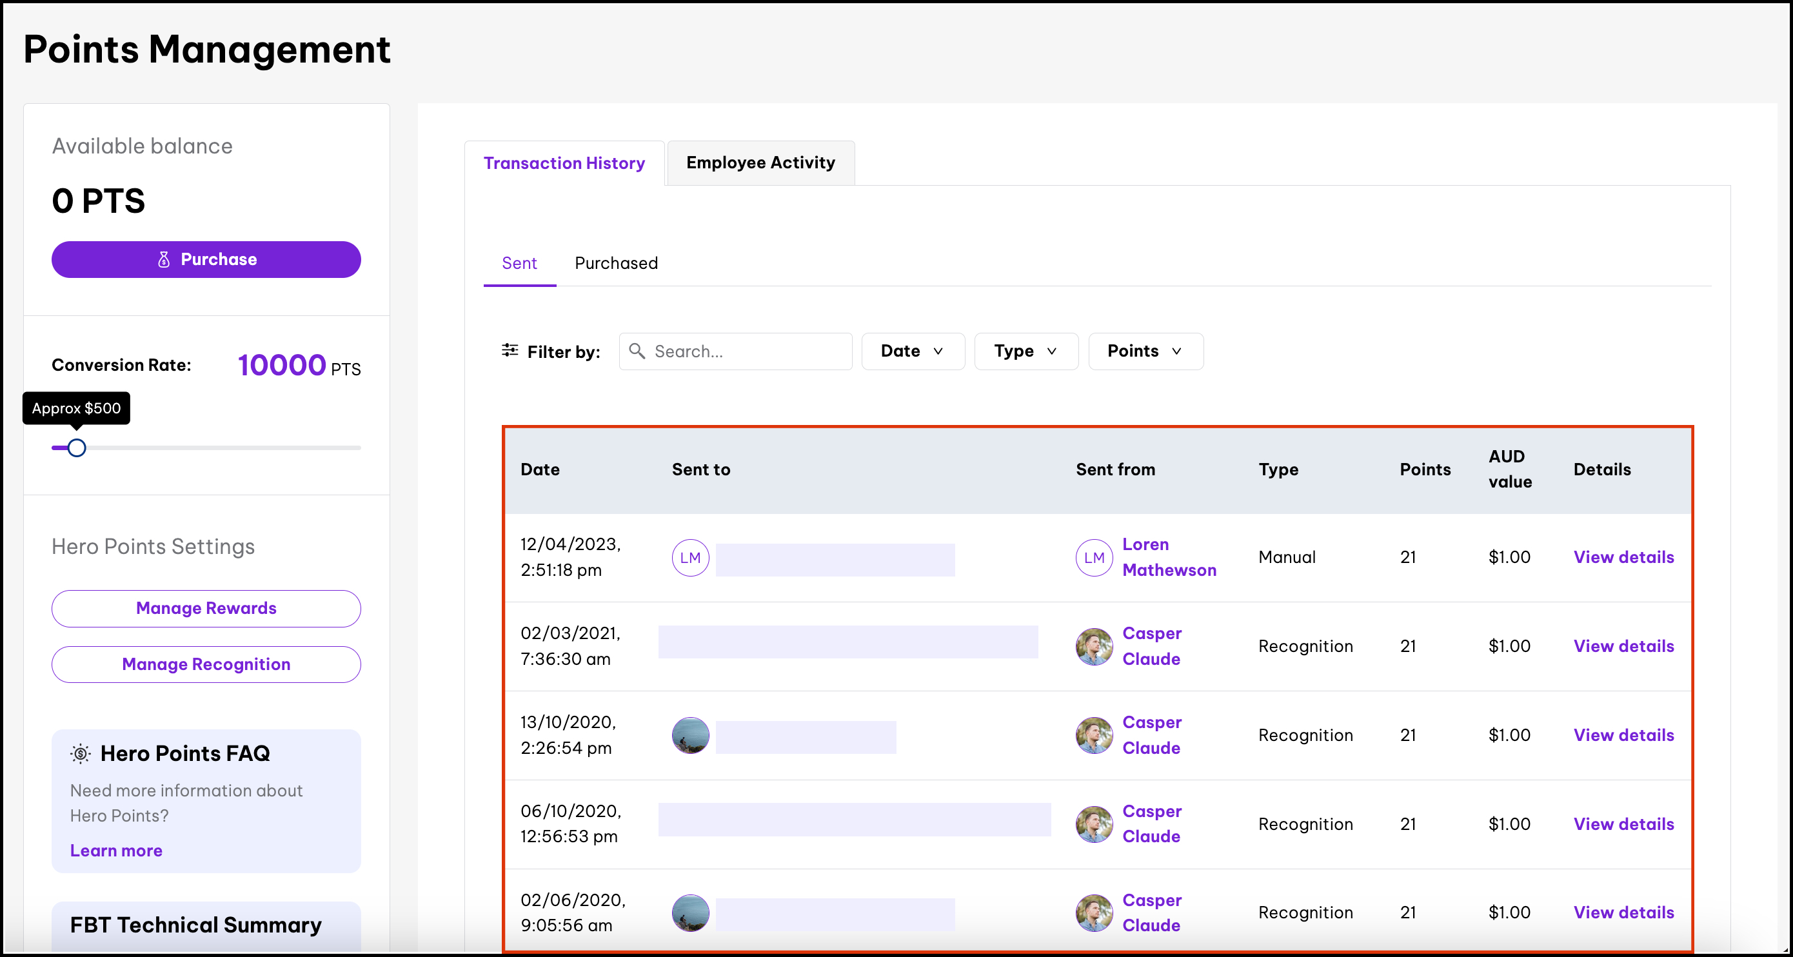Image resolution: width=1793 pixels, height=957 pixels.
Task: Click recipient photo on 13/10/2020 row
Action: [x=689, y=736]
